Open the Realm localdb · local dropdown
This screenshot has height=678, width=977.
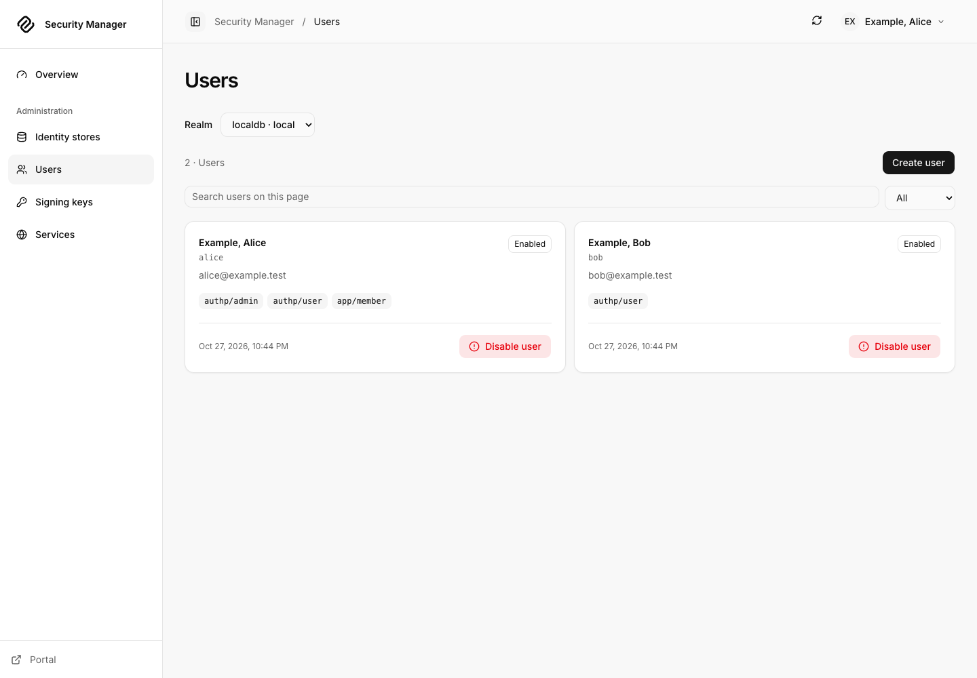coord(267,125)
